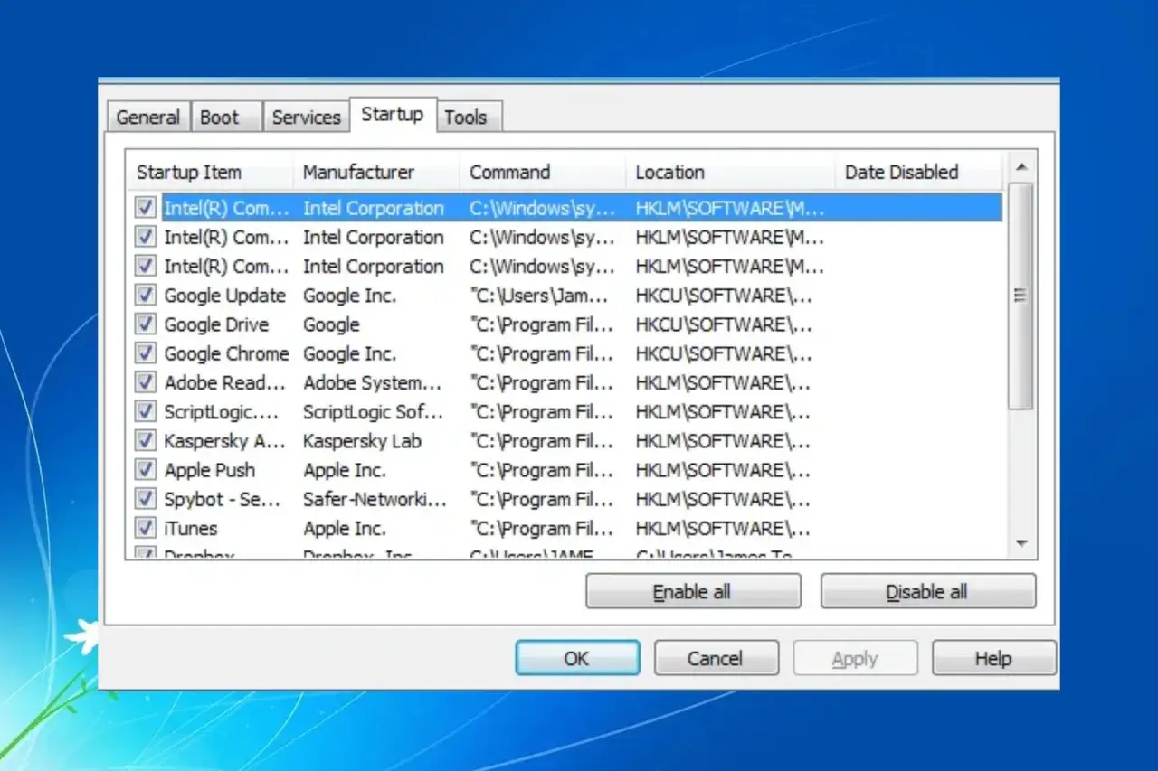The height and width of the screenshot is (771, 1158).
Task: Click the Adobe System… manufacturer cell
Action: tap(372, 382)
